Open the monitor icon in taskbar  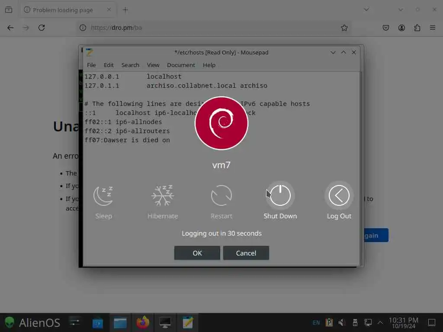click(165, 322)
